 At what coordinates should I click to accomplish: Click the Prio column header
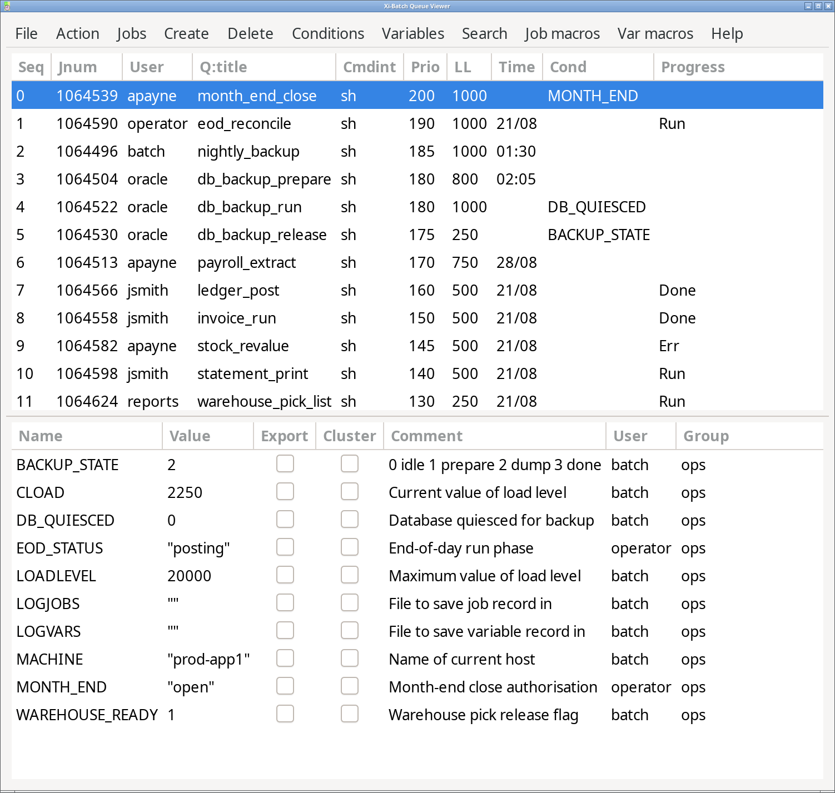(425, 67)
